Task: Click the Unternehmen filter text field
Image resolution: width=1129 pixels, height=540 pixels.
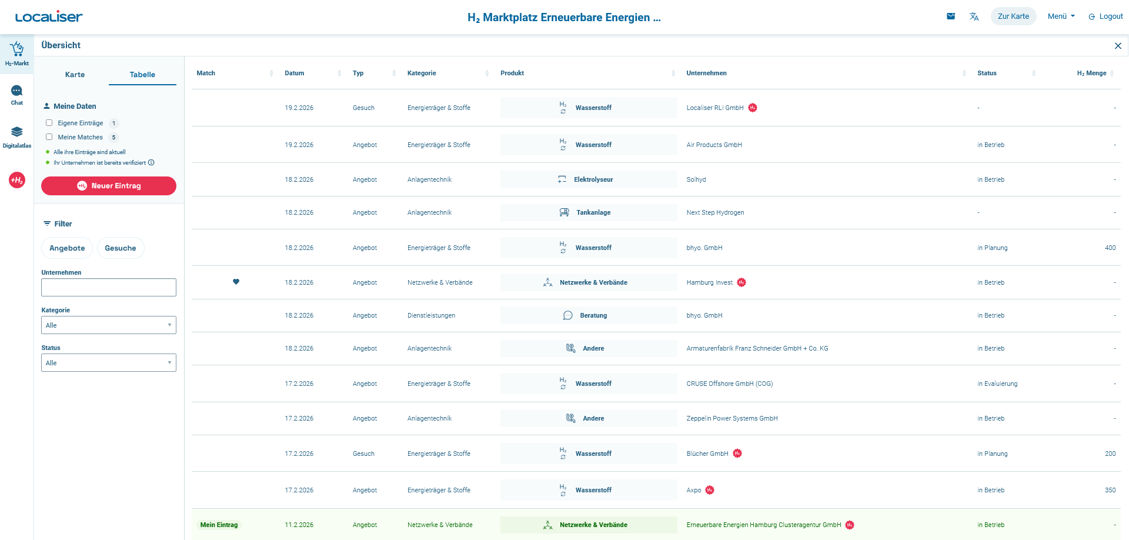Action: click(109, 288)
